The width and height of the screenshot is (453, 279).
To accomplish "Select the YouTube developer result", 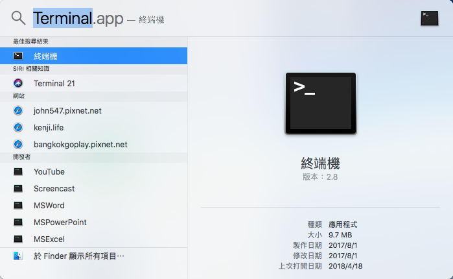I will (x=93, y=171).
